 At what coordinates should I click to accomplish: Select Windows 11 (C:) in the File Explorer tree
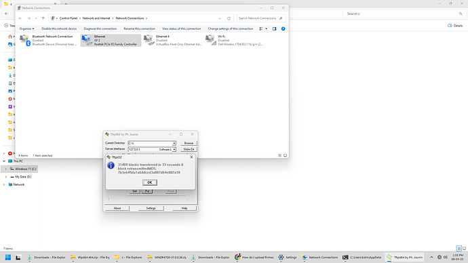point(25,169)
